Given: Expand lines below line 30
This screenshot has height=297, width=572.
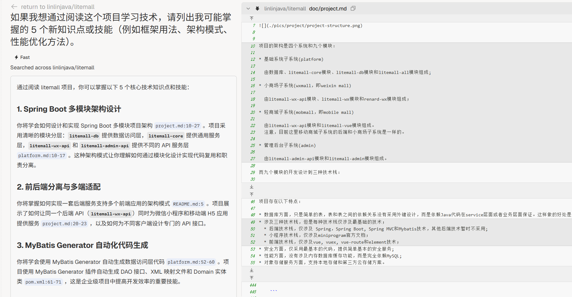Looking at the screenshot, I should [x=251, y=187].
